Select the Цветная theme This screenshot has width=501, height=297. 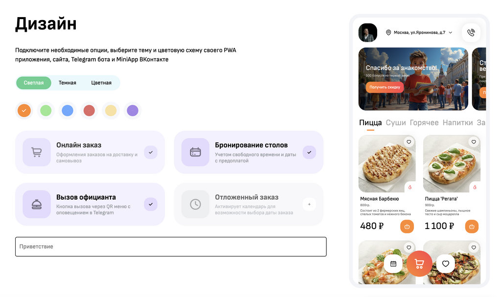(101, 83)
